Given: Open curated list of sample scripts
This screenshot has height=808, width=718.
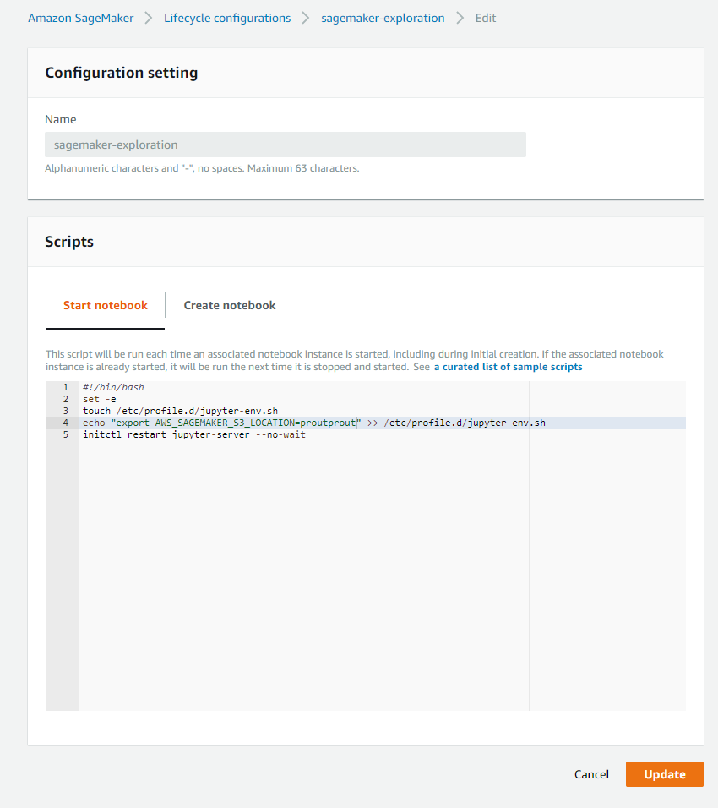Looking at the screenshot, I should pos(508,367).
